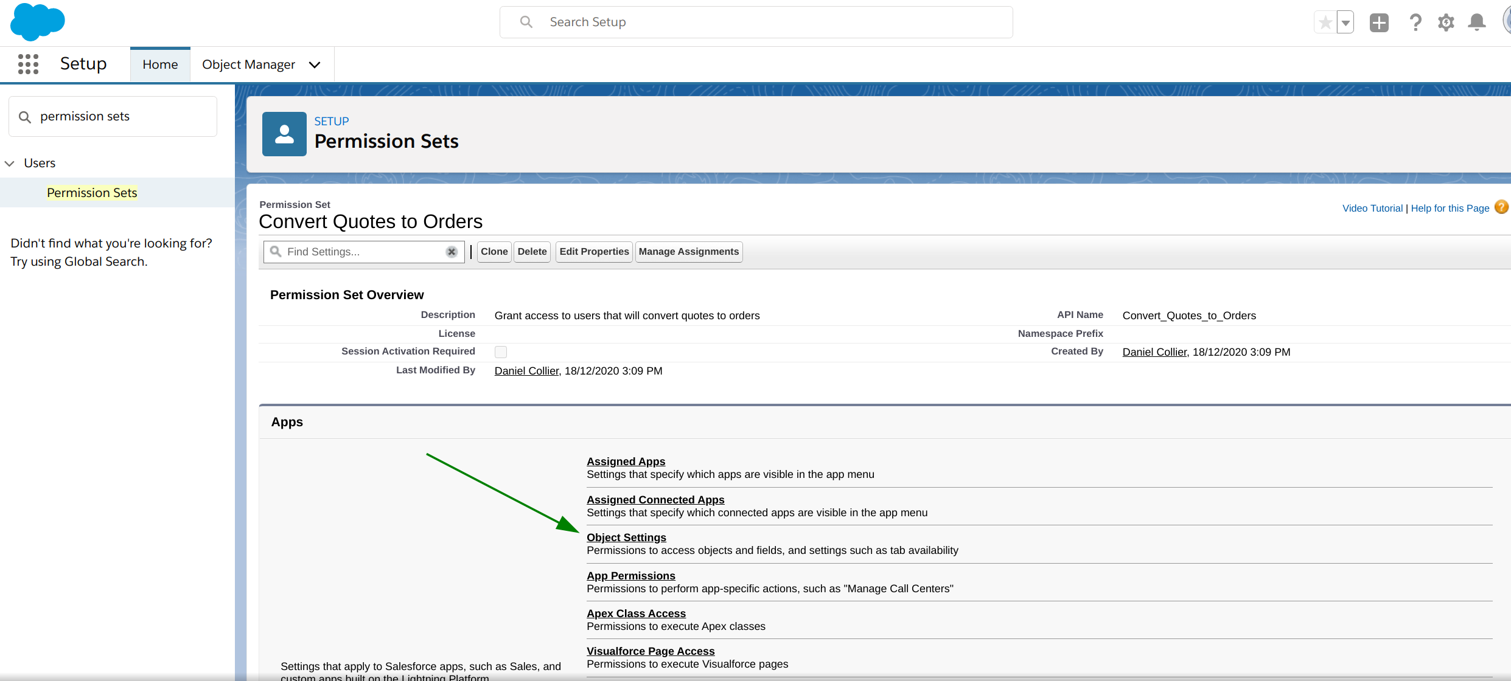
Task: Select Permission Sets in the sidebar
Action: [92, 193]
